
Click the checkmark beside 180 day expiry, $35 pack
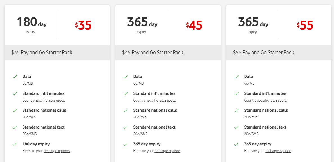pos(15,144)
